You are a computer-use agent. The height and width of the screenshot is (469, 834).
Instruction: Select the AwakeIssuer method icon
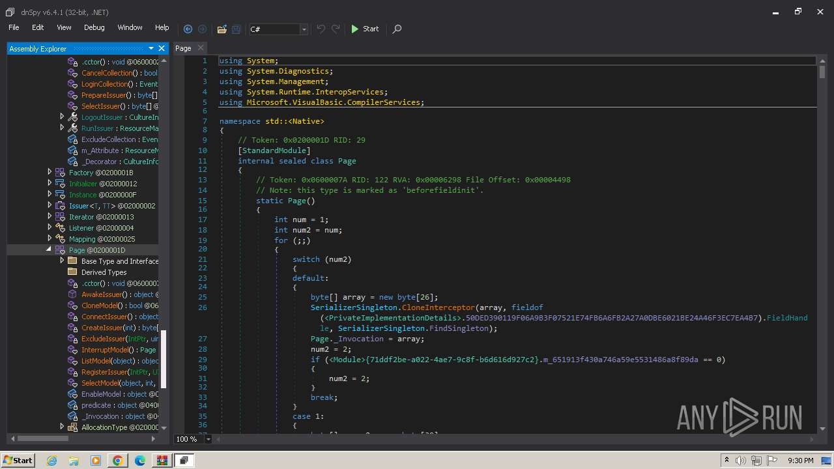tap(73, 294)
